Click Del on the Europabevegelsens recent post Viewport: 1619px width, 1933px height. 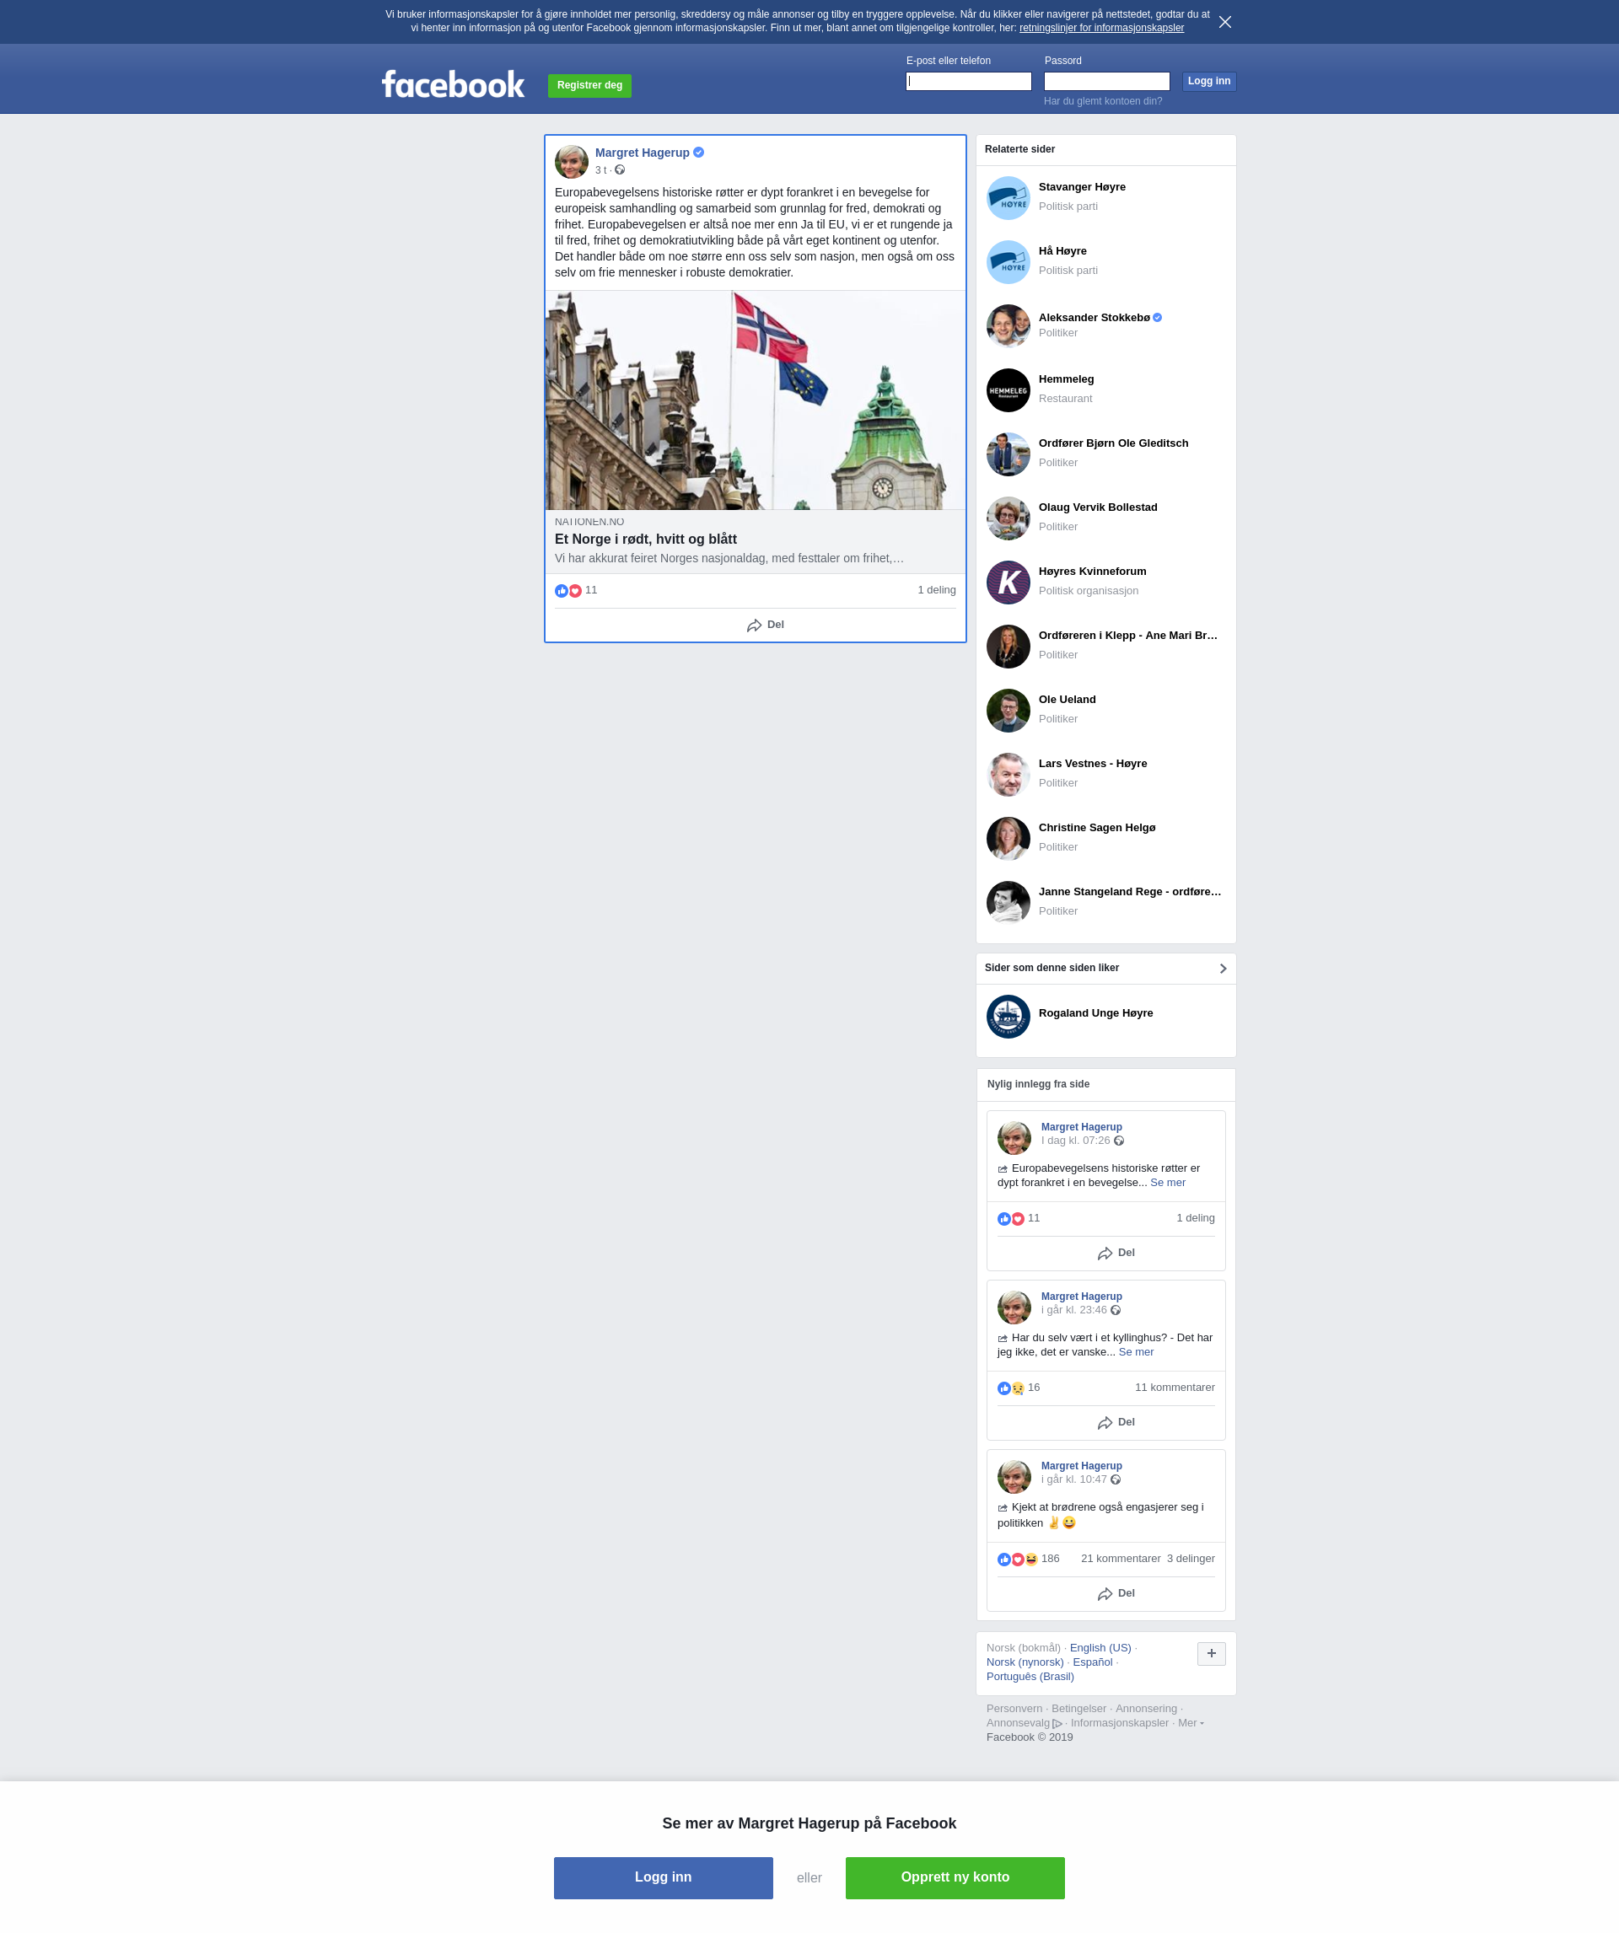click(1116, 1254)
